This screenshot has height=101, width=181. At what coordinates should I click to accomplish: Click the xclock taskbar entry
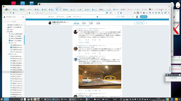pyautogui.click(x=97, y=99)
